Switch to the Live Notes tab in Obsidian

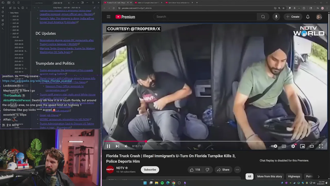39,3
